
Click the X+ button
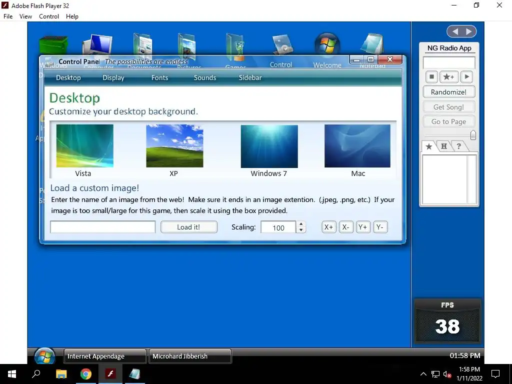pyautogui.click(x=329, y=227)
